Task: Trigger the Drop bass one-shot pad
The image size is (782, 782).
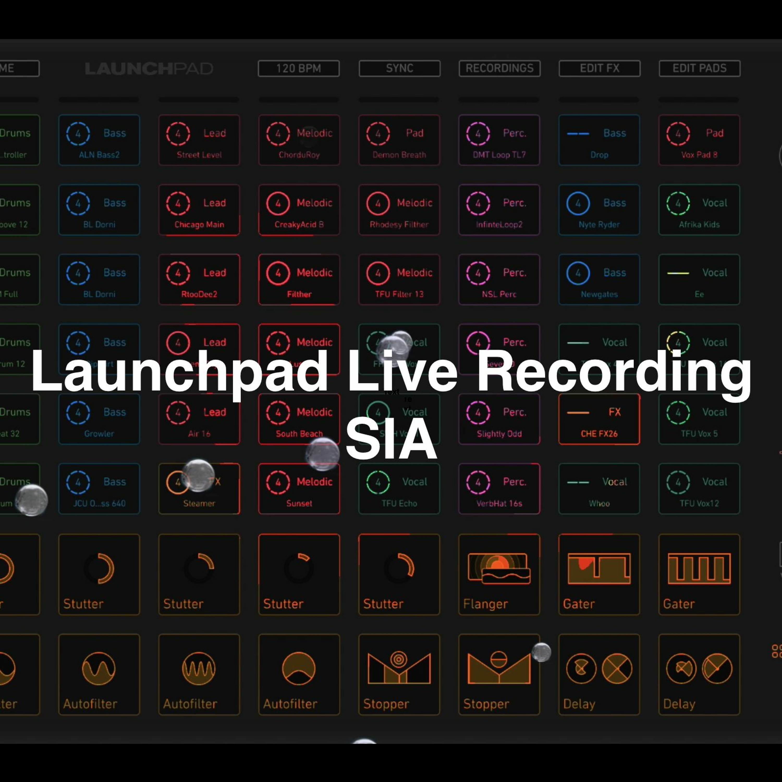Action: [599, 140]
